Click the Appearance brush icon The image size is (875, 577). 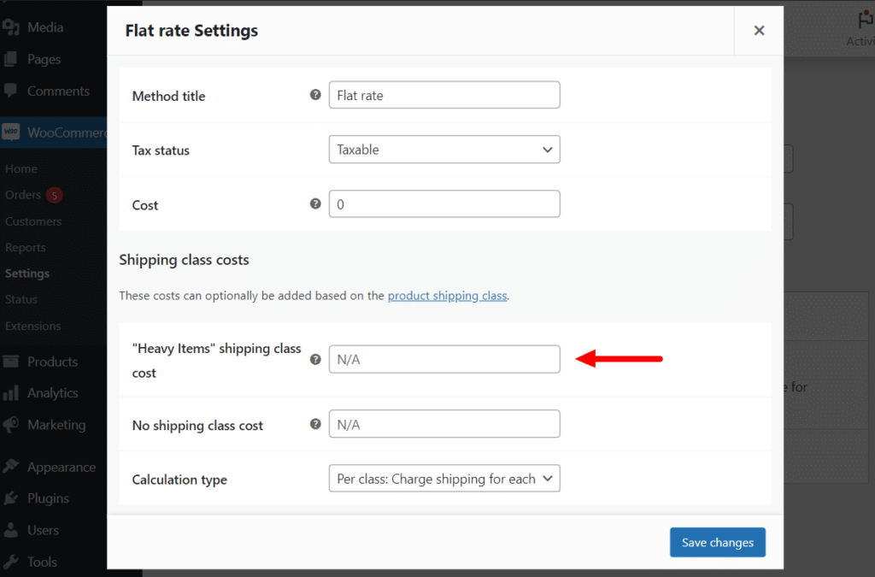click(12, 467)
